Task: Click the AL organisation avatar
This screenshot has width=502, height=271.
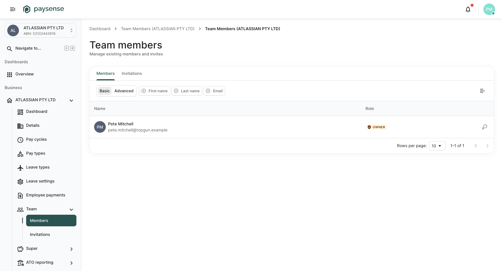Action: tap(13, 30)
